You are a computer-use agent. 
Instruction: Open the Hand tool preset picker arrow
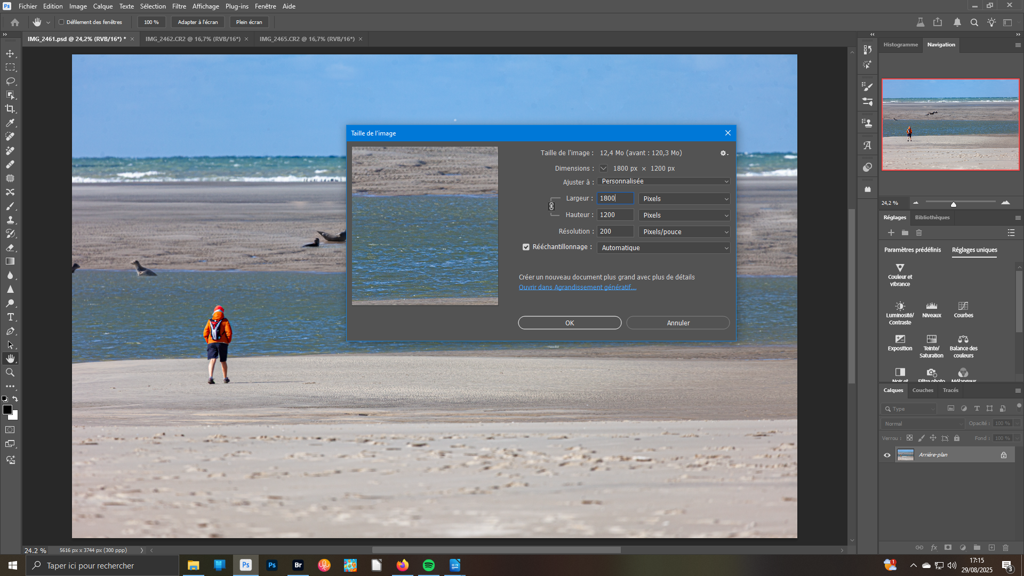pos(48,22)
